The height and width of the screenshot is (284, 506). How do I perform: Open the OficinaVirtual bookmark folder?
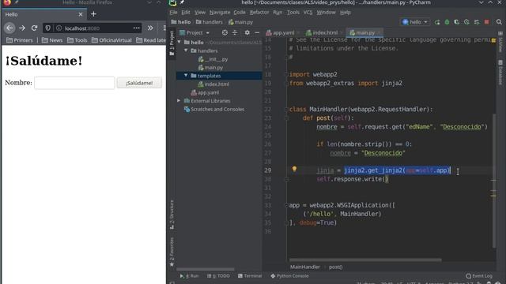tap(111, 40)
